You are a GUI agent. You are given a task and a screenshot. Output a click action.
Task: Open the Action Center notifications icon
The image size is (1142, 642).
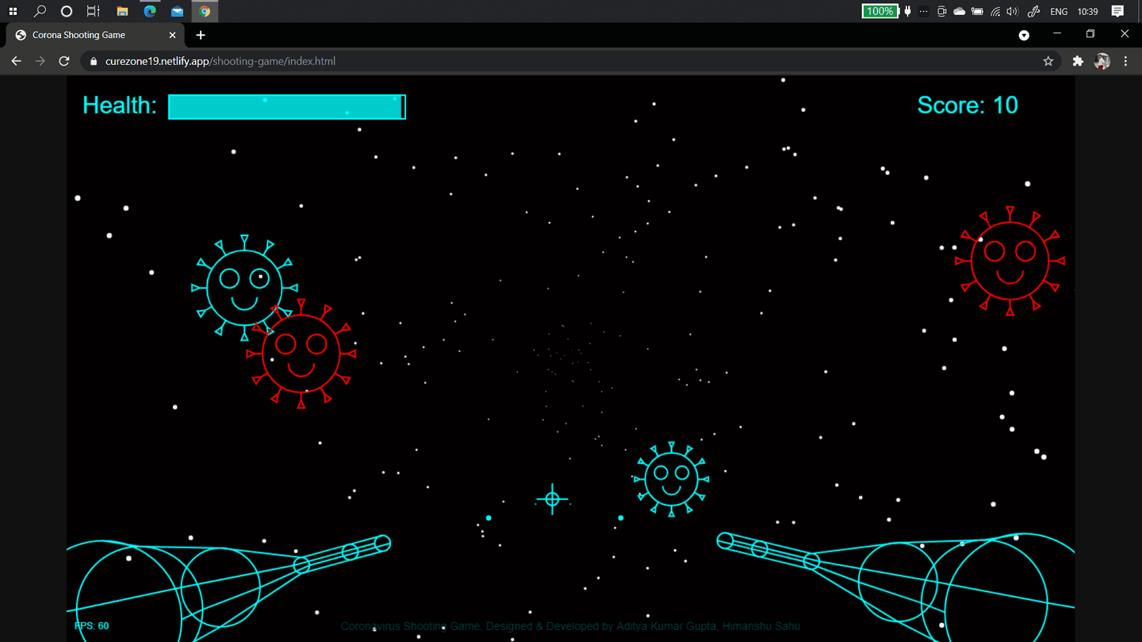tap(1117, 11)
